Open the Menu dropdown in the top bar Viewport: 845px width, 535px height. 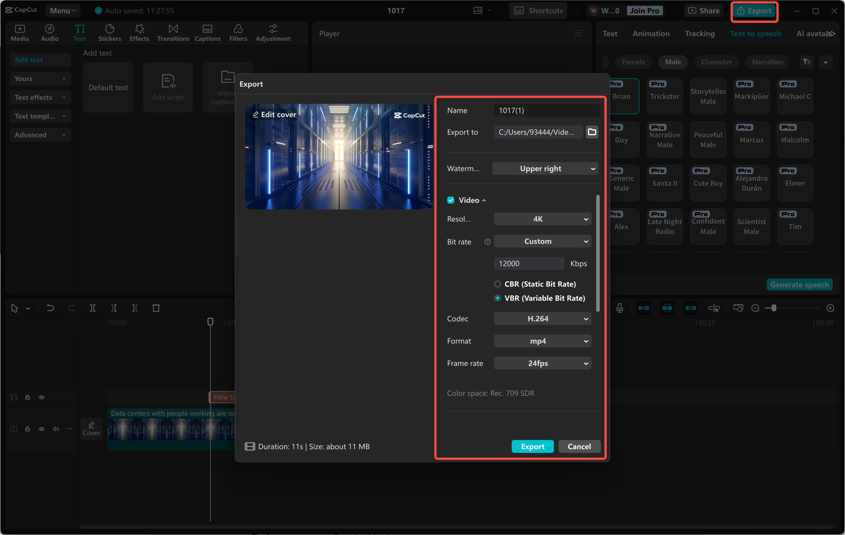[62, 11]
